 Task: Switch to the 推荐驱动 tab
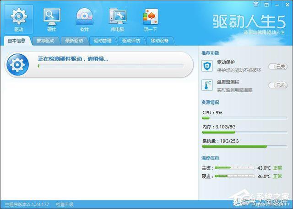click(x=45, y=41)
